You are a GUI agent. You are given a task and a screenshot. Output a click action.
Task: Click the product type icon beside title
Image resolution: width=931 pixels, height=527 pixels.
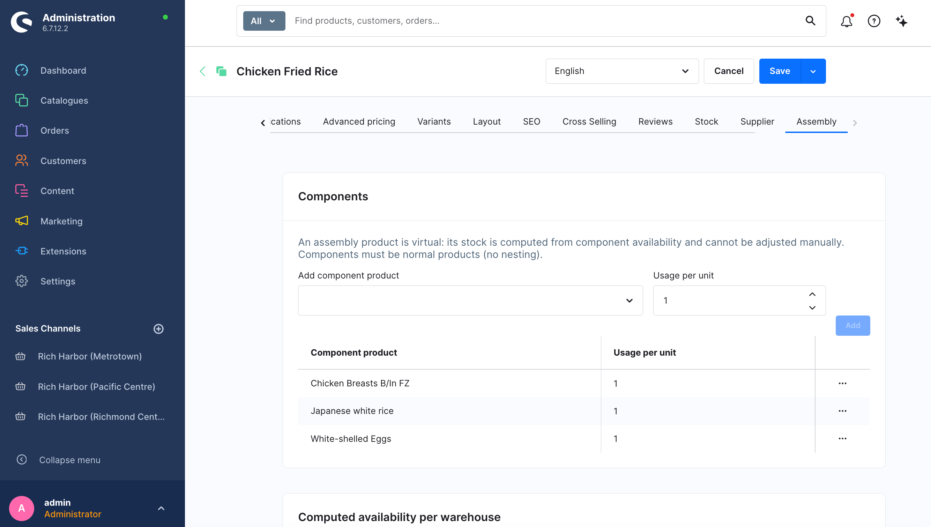pos(221,71)
